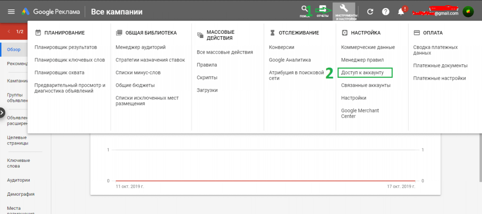Open Google Аналитика

(290, 60)
